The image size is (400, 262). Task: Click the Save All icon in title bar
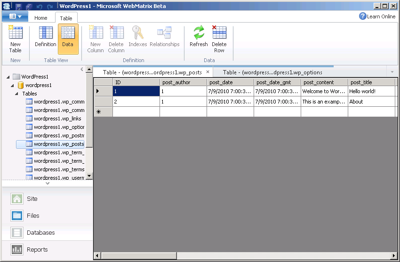coord(29,6)
